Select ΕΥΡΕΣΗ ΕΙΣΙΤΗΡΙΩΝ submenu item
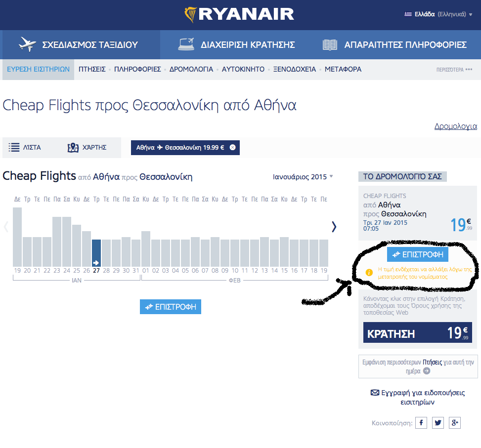Image resolution: width=481 pixels, height=448 pixels. tap(39, 70)
